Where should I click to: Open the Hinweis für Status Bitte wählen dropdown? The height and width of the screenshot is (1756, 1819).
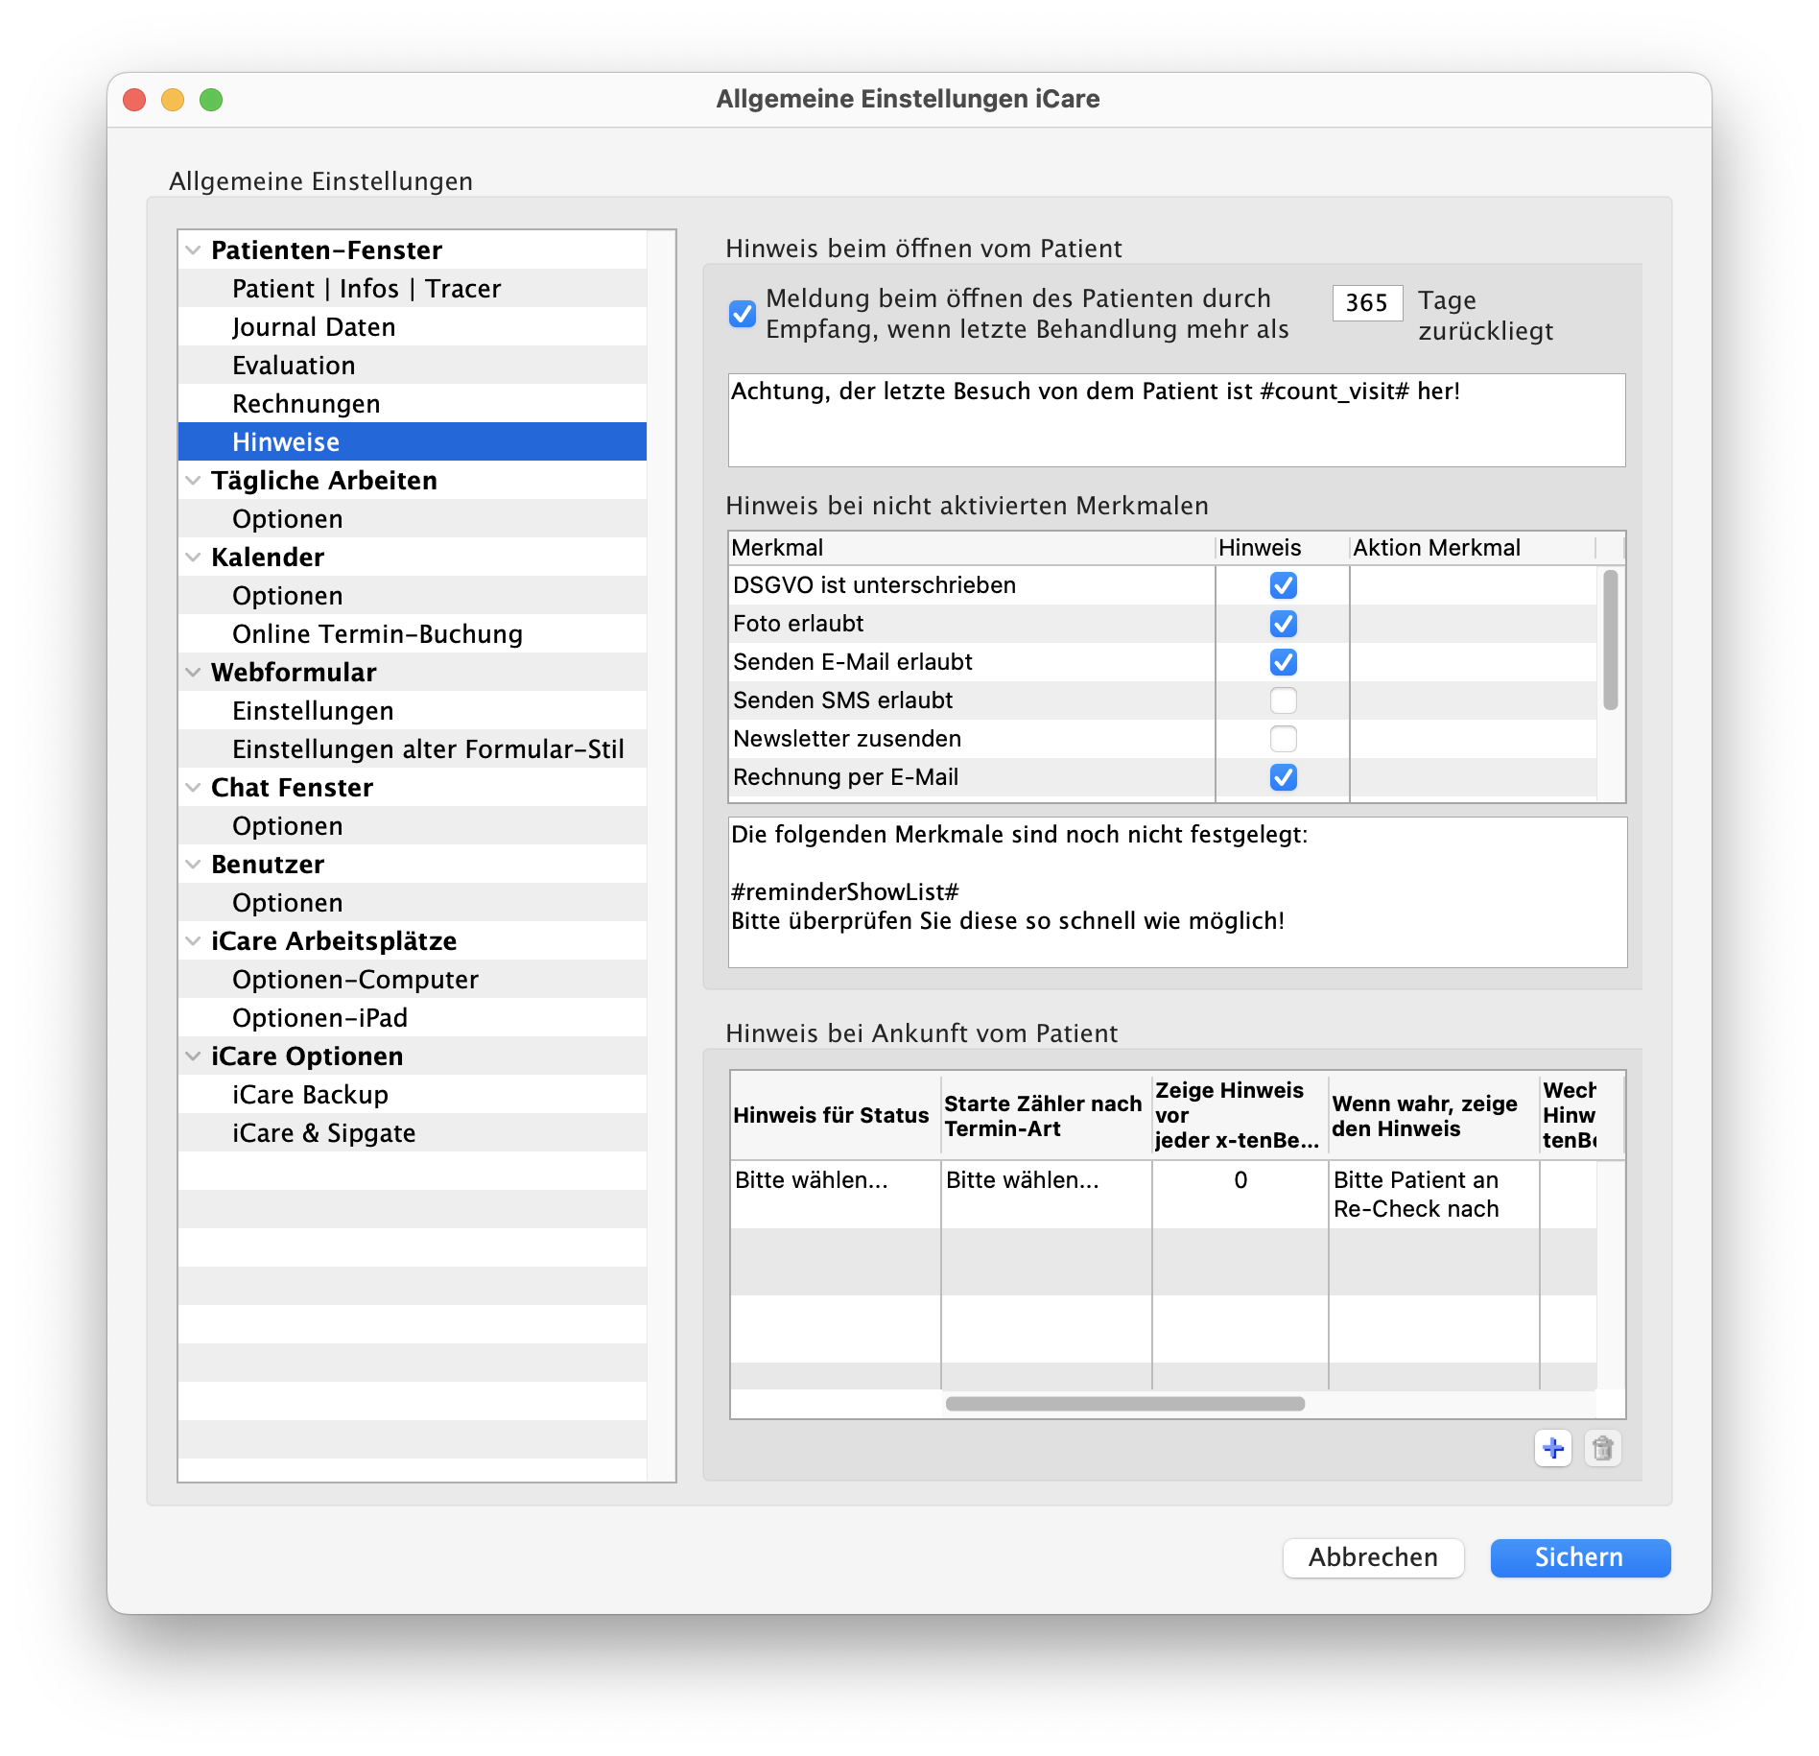[833, 1181]
